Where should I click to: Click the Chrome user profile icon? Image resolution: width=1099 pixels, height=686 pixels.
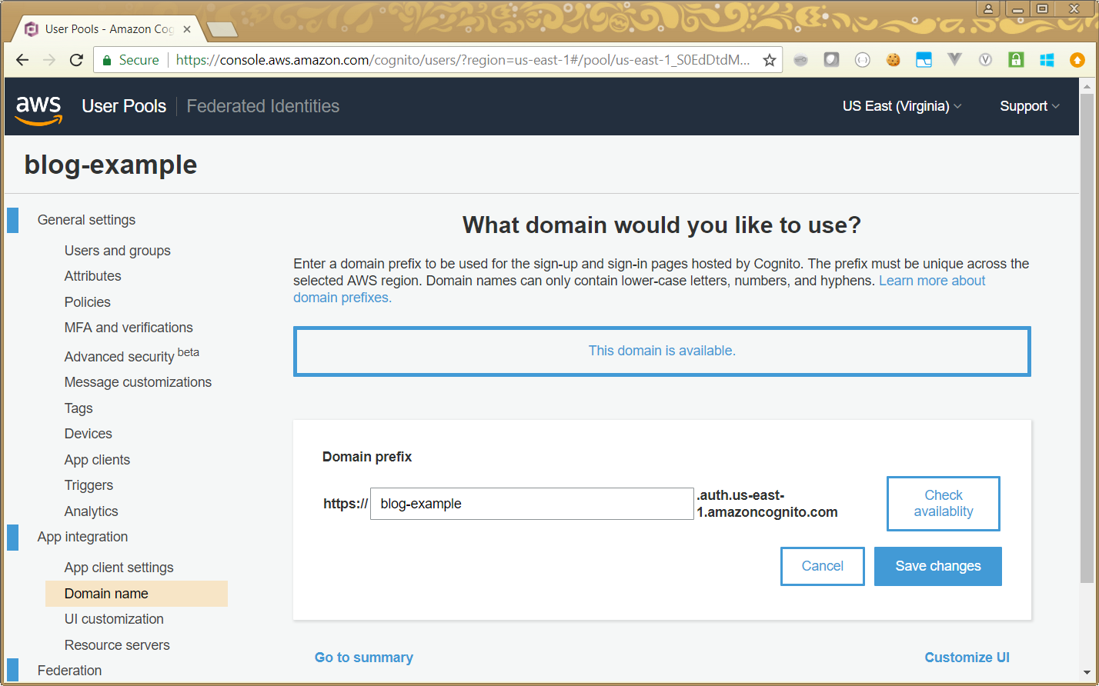coord(987,9)
